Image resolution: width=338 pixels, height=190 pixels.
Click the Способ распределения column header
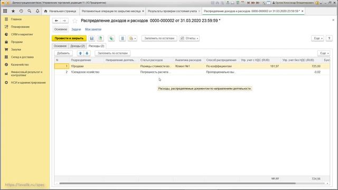[x=221, y=60]
